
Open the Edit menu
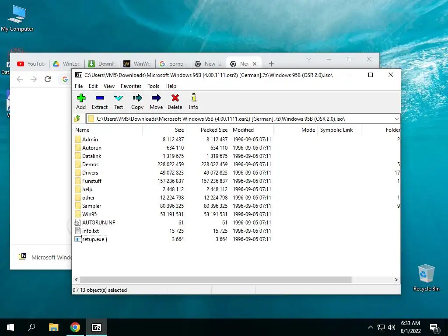93,86
